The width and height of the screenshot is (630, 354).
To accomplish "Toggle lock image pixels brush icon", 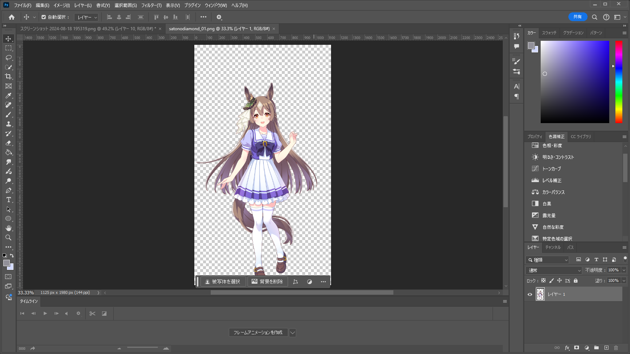I will pyautogui.click(x=551, y=280).
